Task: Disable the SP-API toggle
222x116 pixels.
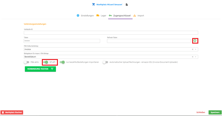Action: tap(46, 62)
